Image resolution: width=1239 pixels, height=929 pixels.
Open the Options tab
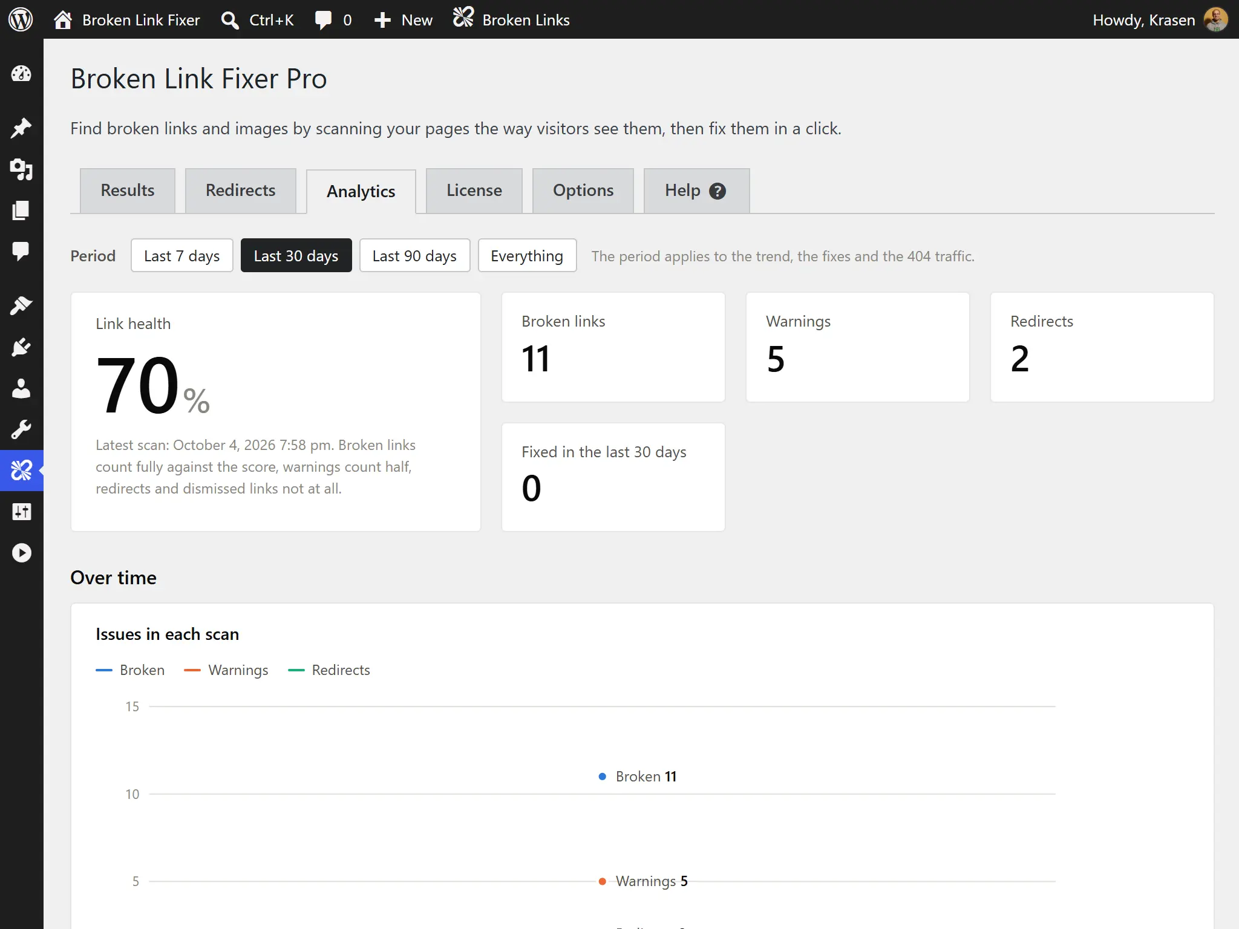(x=583, y=191)
